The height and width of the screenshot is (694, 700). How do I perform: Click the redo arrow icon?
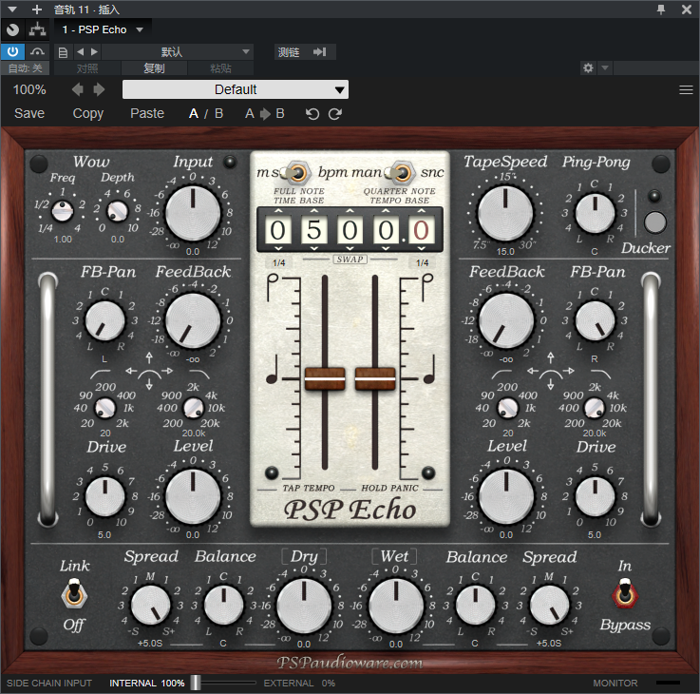[x=335, y=114]
